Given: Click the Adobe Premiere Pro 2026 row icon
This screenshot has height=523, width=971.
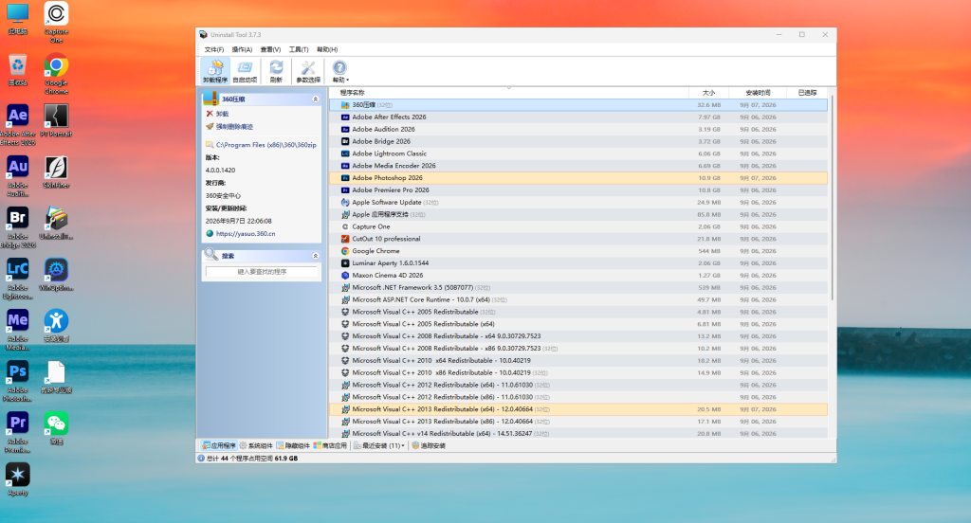Looking at the screenshot, I should (345, 190).
